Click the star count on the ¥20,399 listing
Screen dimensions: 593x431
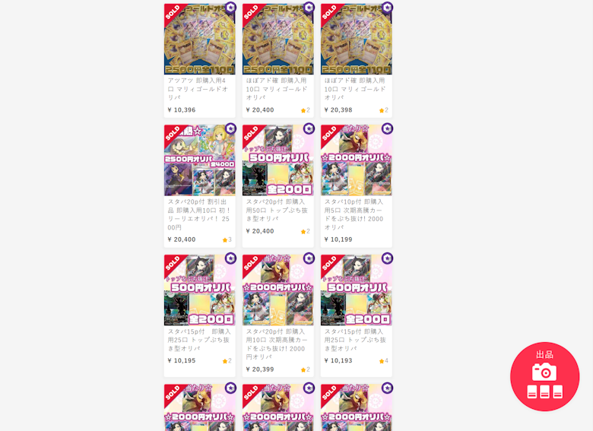[306, 369]
